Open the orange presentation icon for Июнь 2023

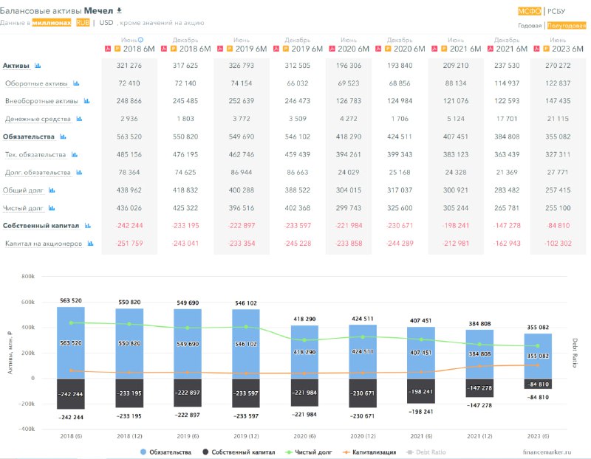[546, 49]
